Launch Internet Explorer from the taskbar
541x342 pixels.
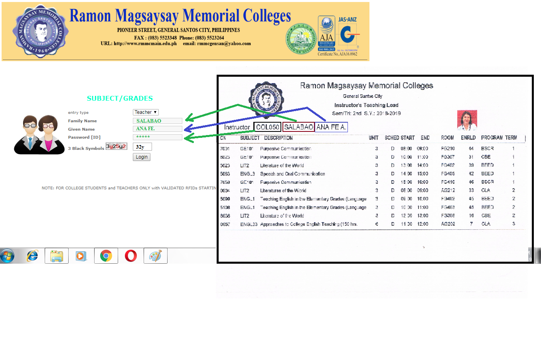[x=32, y=256]
